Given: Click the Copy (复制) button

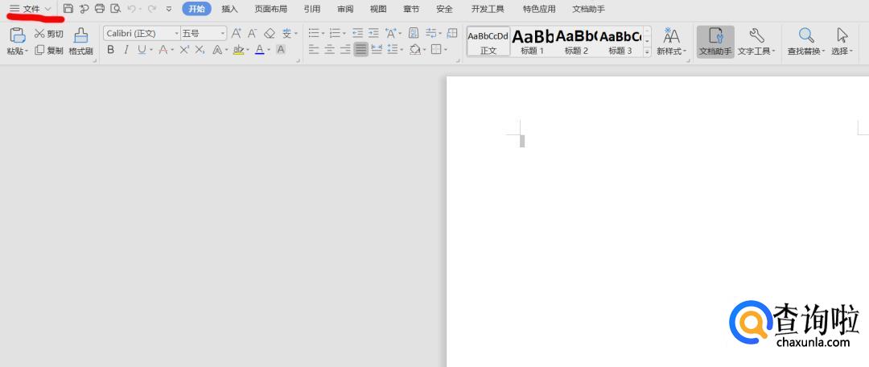Looking at the screenshot, I should pyautogui.click(x=49, y=50).
